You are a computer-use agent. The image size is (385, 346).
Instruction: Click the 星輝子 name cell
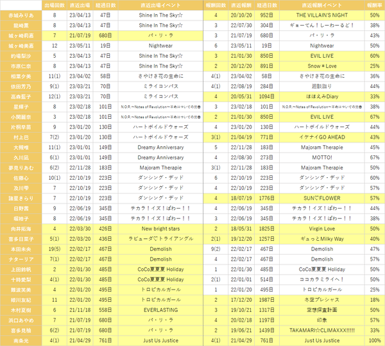[x=21, y=107]
